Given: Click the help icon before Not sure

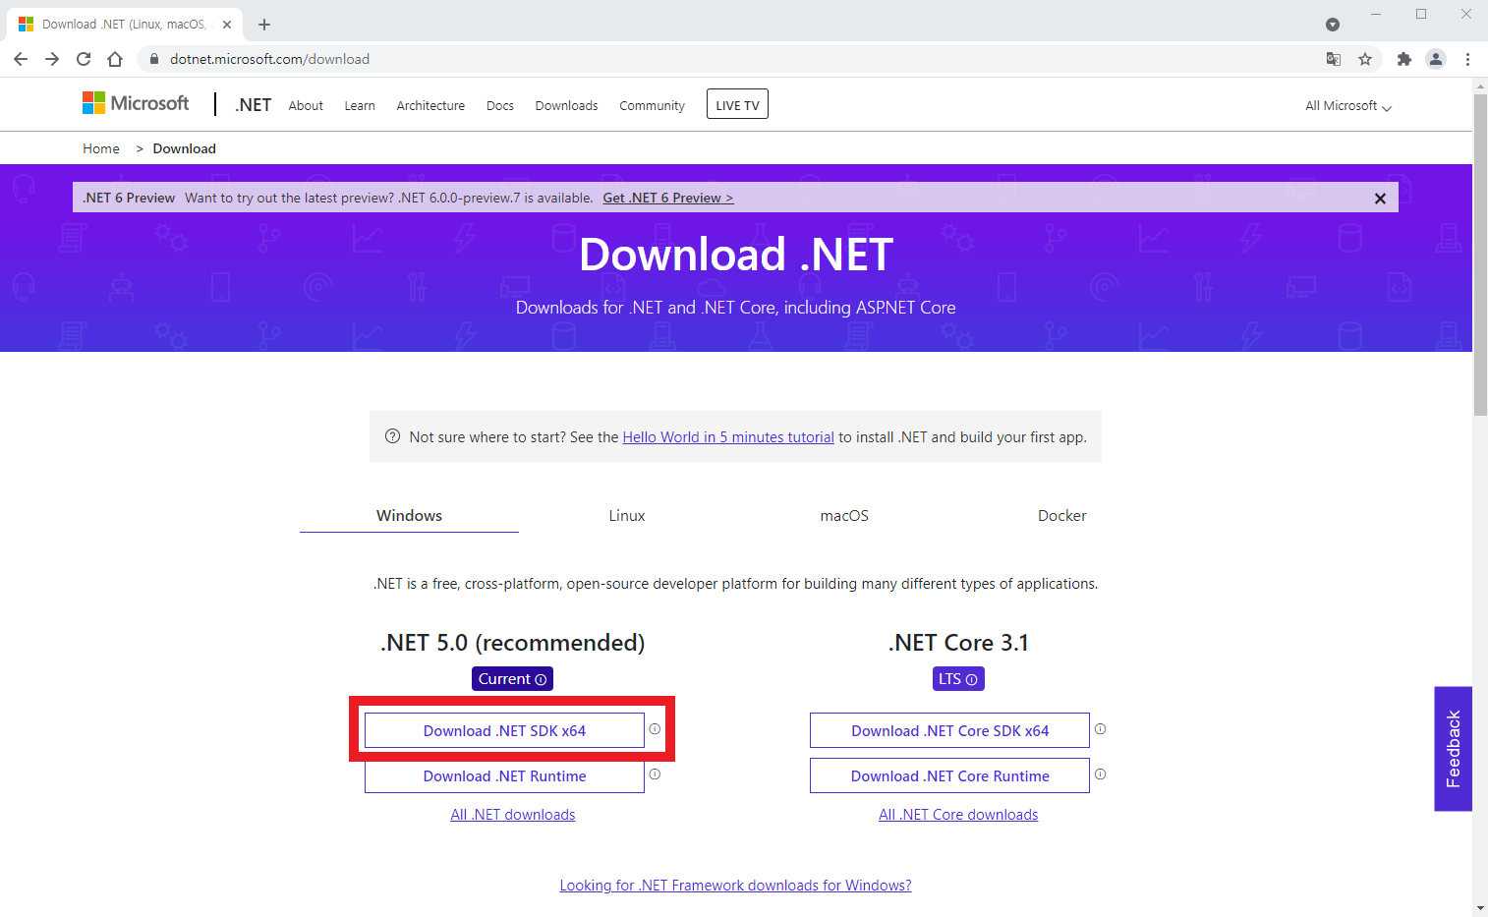Looking at the screenshot, I should (392, 436).
